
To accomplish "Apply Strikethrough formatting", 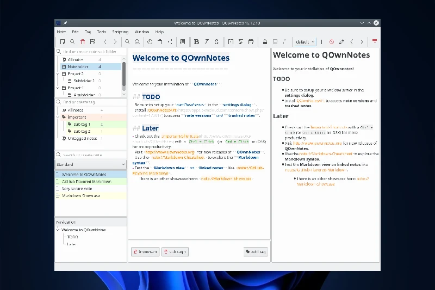I will (x=216, y=42).
